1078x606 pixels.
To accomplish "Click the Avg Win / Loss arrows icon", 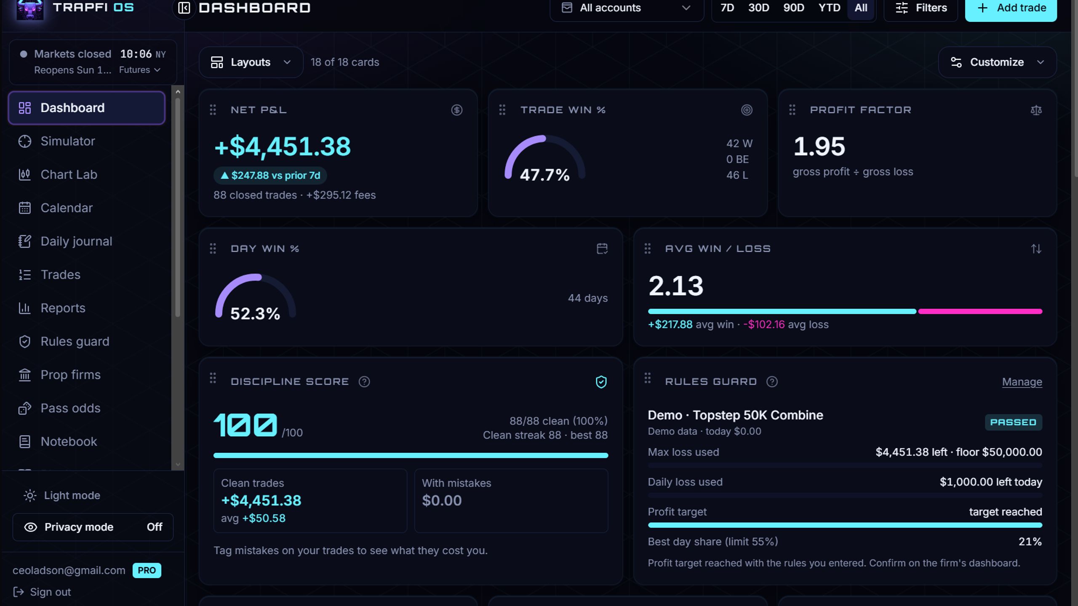I will [x=1036, y=249].
